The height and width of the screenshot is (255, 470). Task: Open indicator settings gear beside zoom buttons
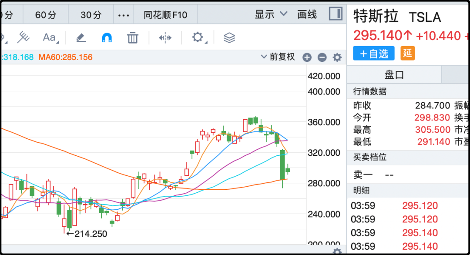[x=337, y=57]
